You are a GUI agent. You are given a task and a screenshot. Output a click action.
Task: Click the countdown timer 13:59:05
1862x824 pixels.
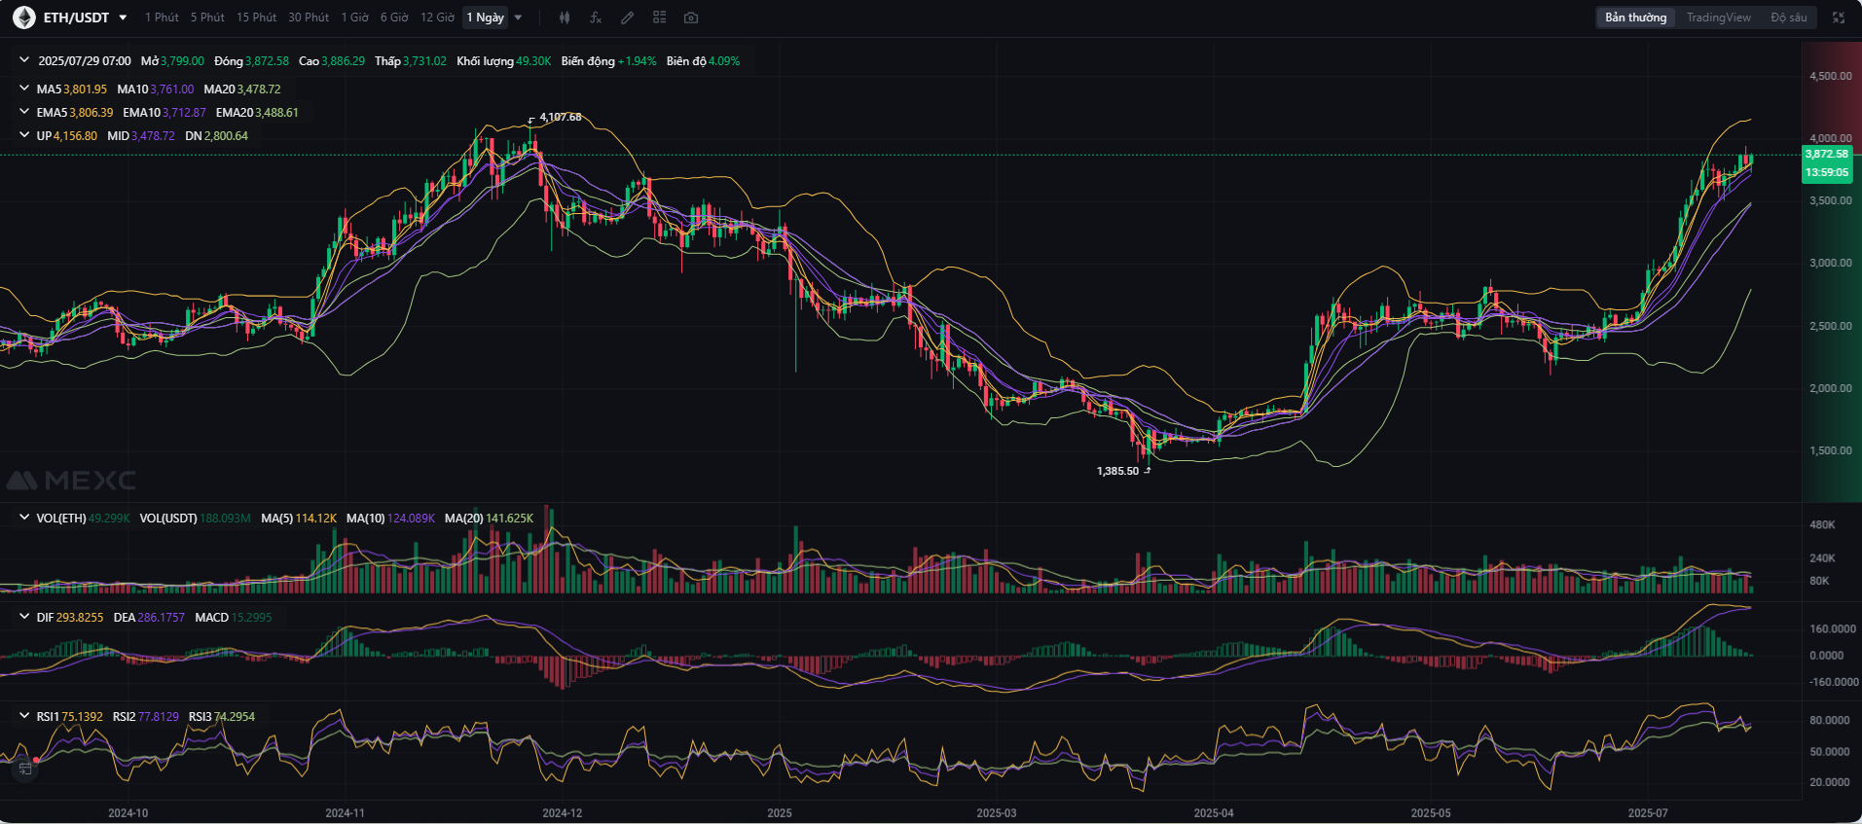[1826, 172]
